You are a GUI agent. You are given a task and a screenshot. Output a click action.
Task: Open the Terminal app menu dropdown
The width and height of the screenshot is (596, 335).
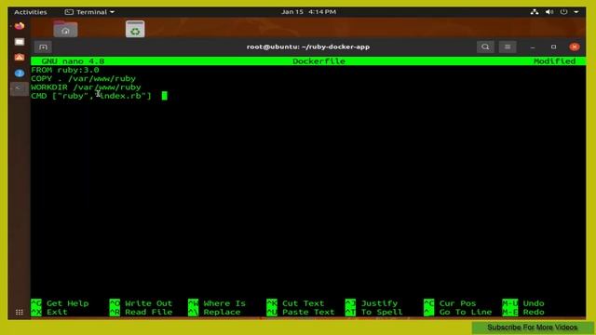tap(89, 12)
